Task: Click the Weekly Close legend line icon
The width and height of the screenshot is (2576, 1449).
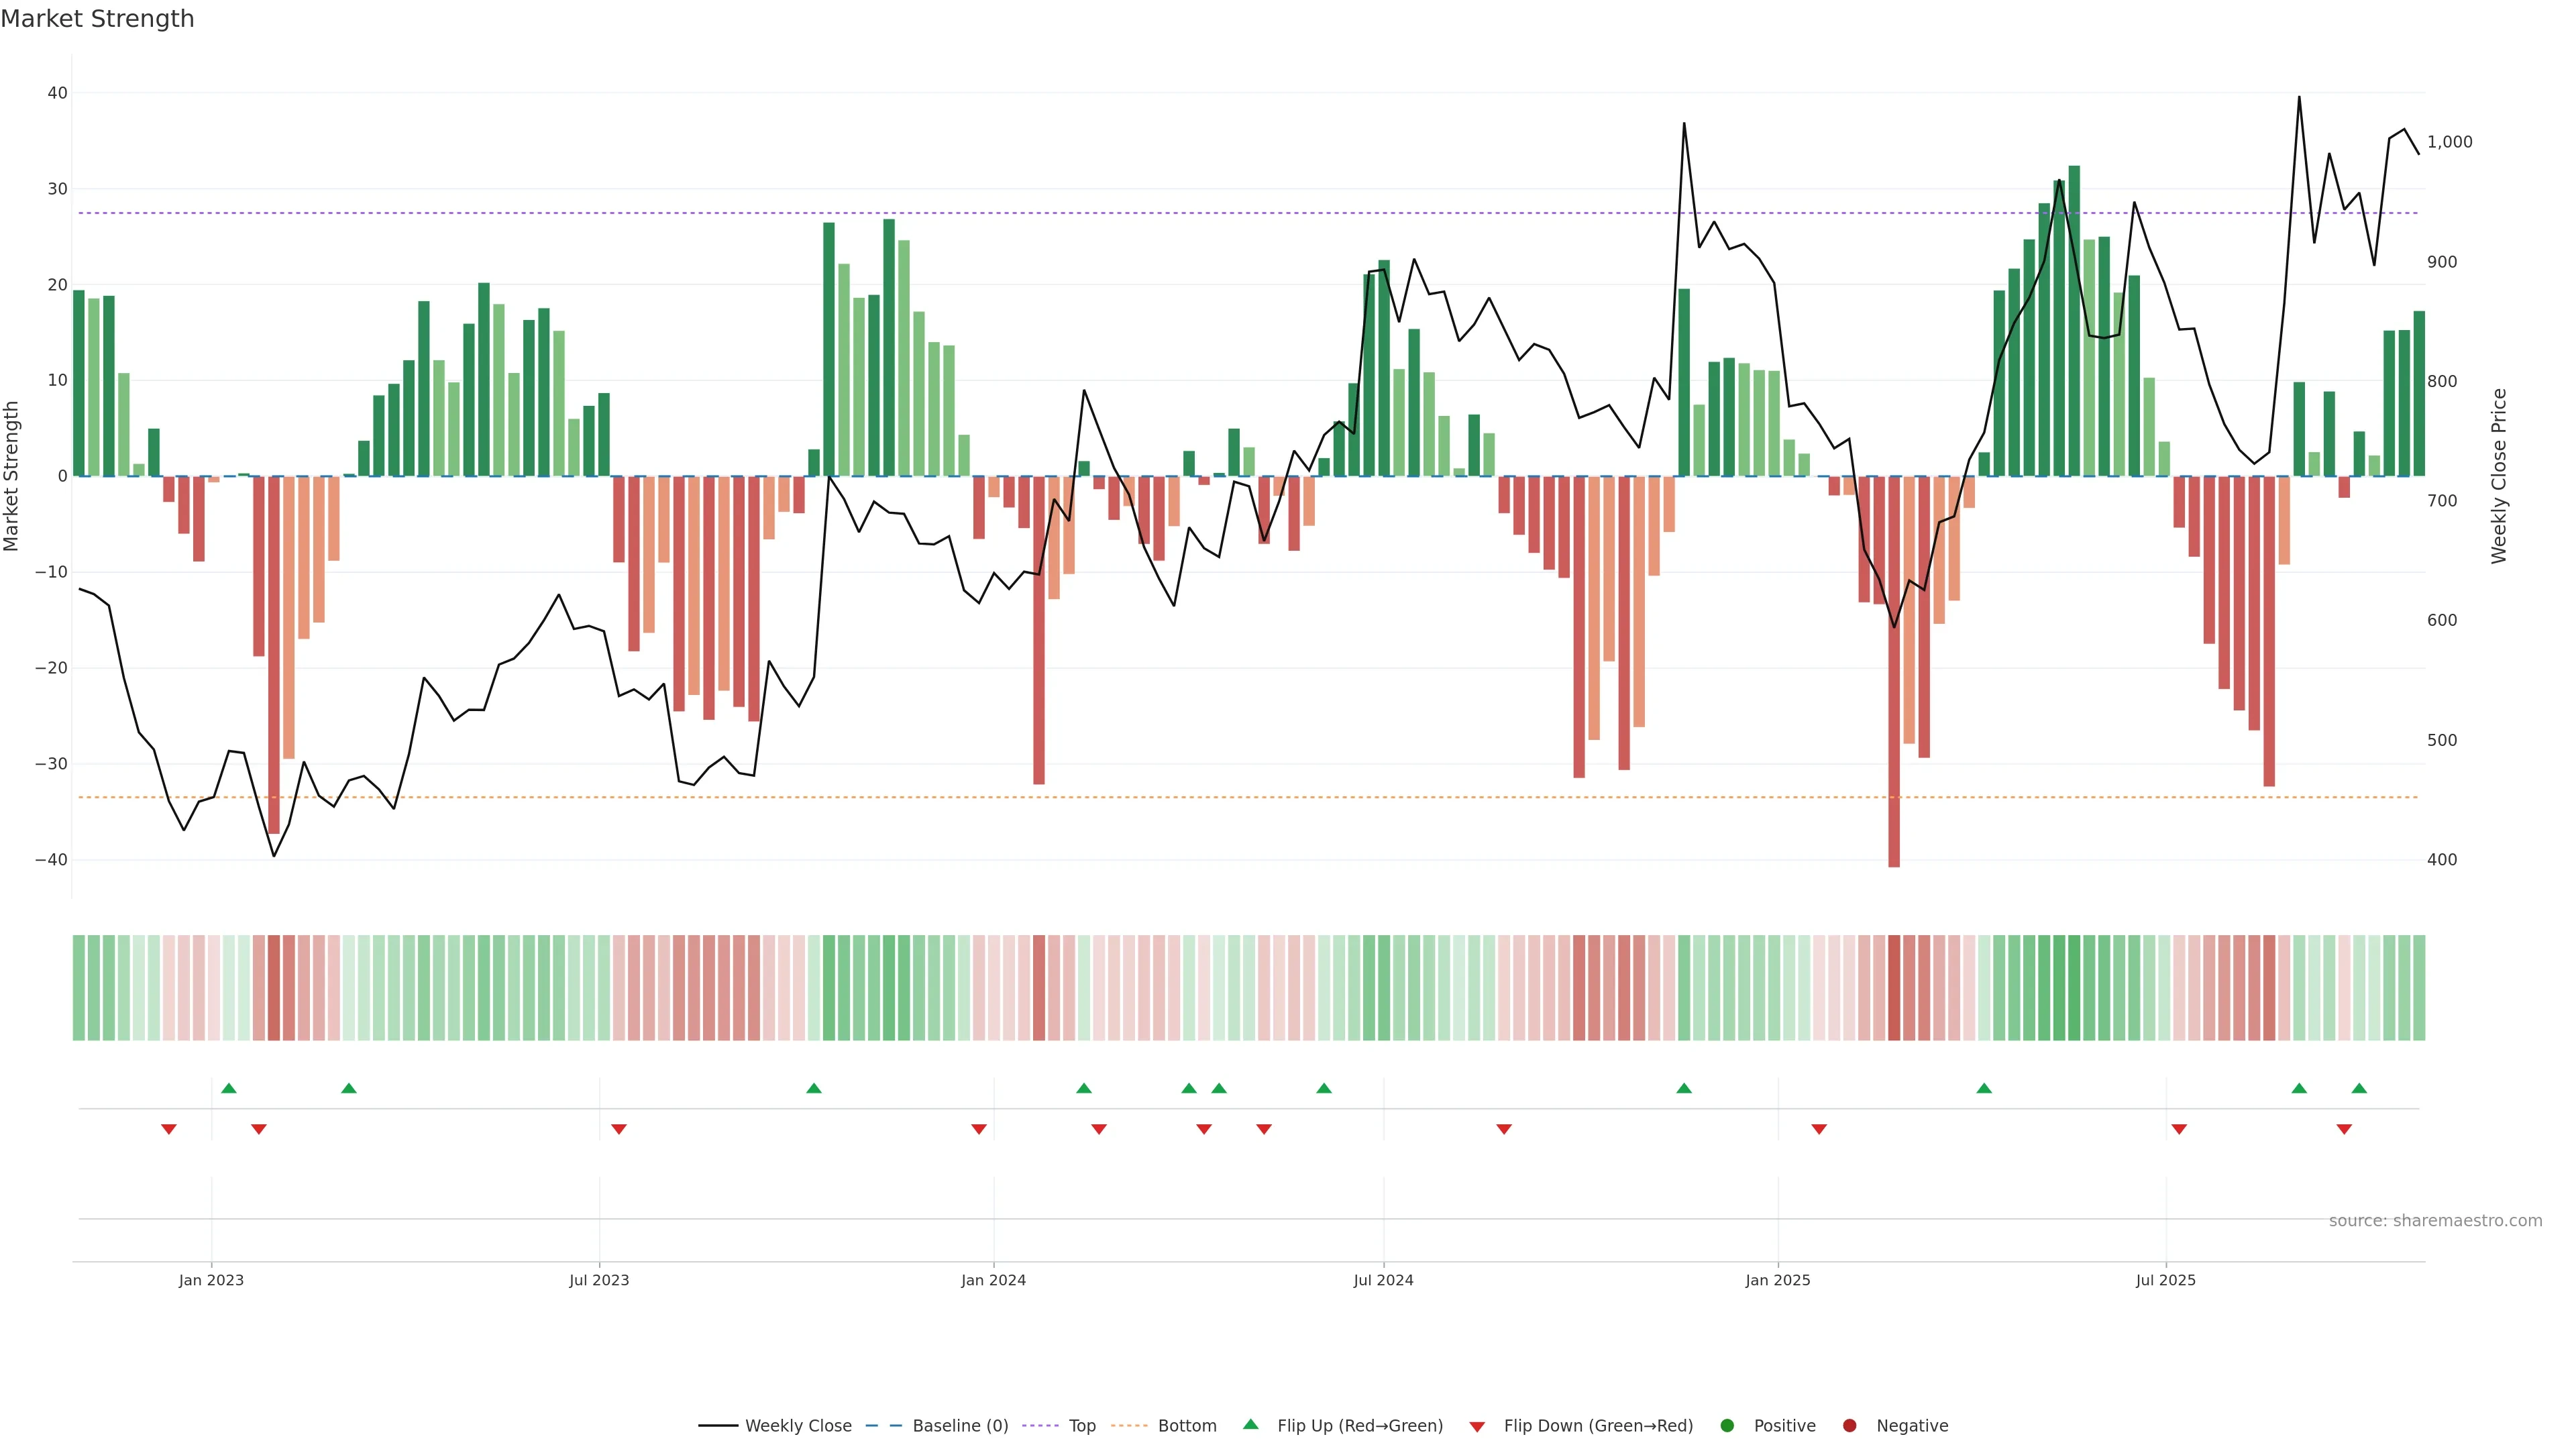Action: [x=717, y=1426]
